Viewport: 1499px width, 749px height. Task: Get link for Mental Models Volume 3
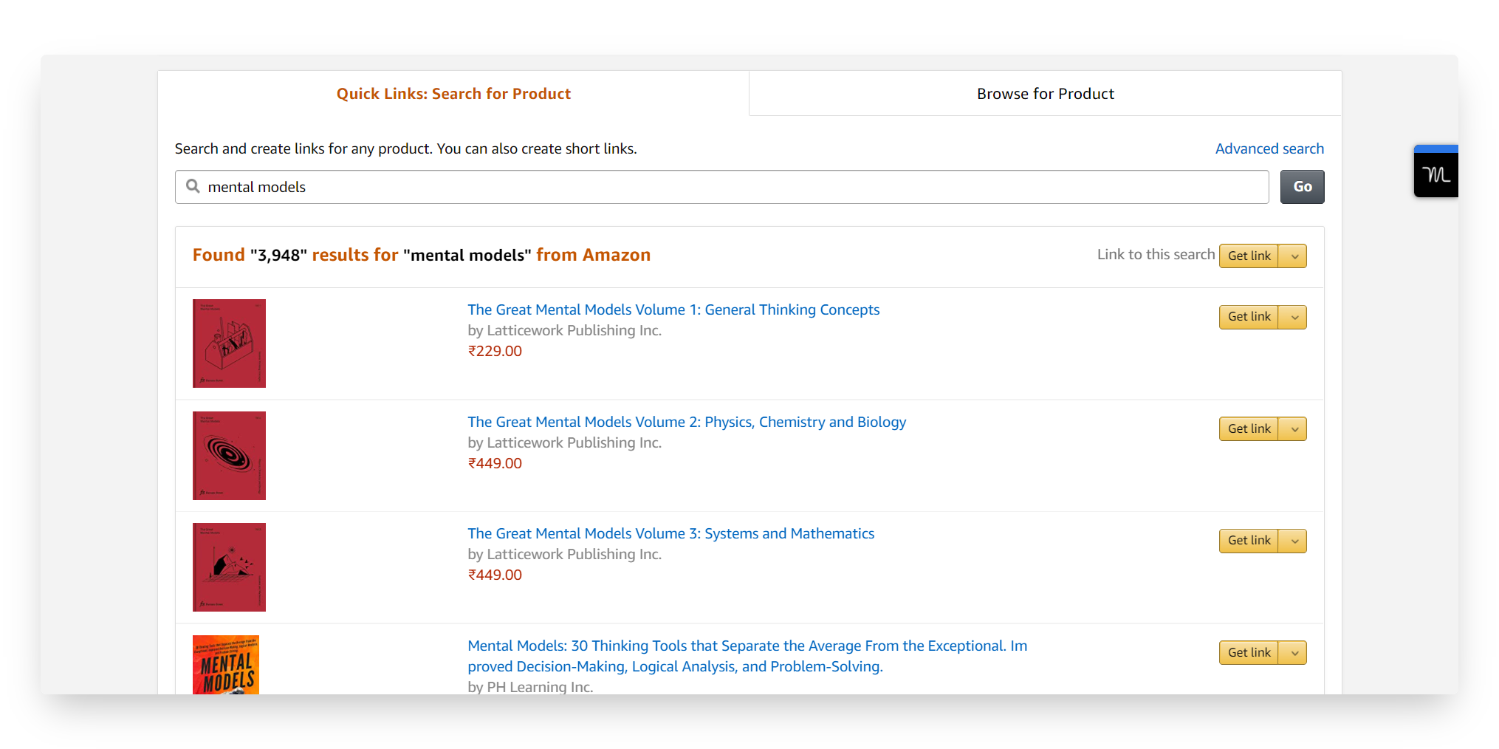(1249, 541)
